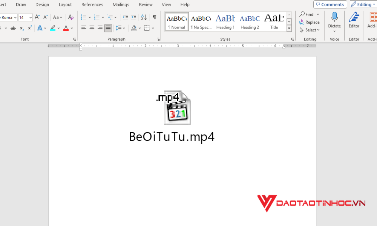Apply No Spacing style
377x226 pixels.
point(201,21)
